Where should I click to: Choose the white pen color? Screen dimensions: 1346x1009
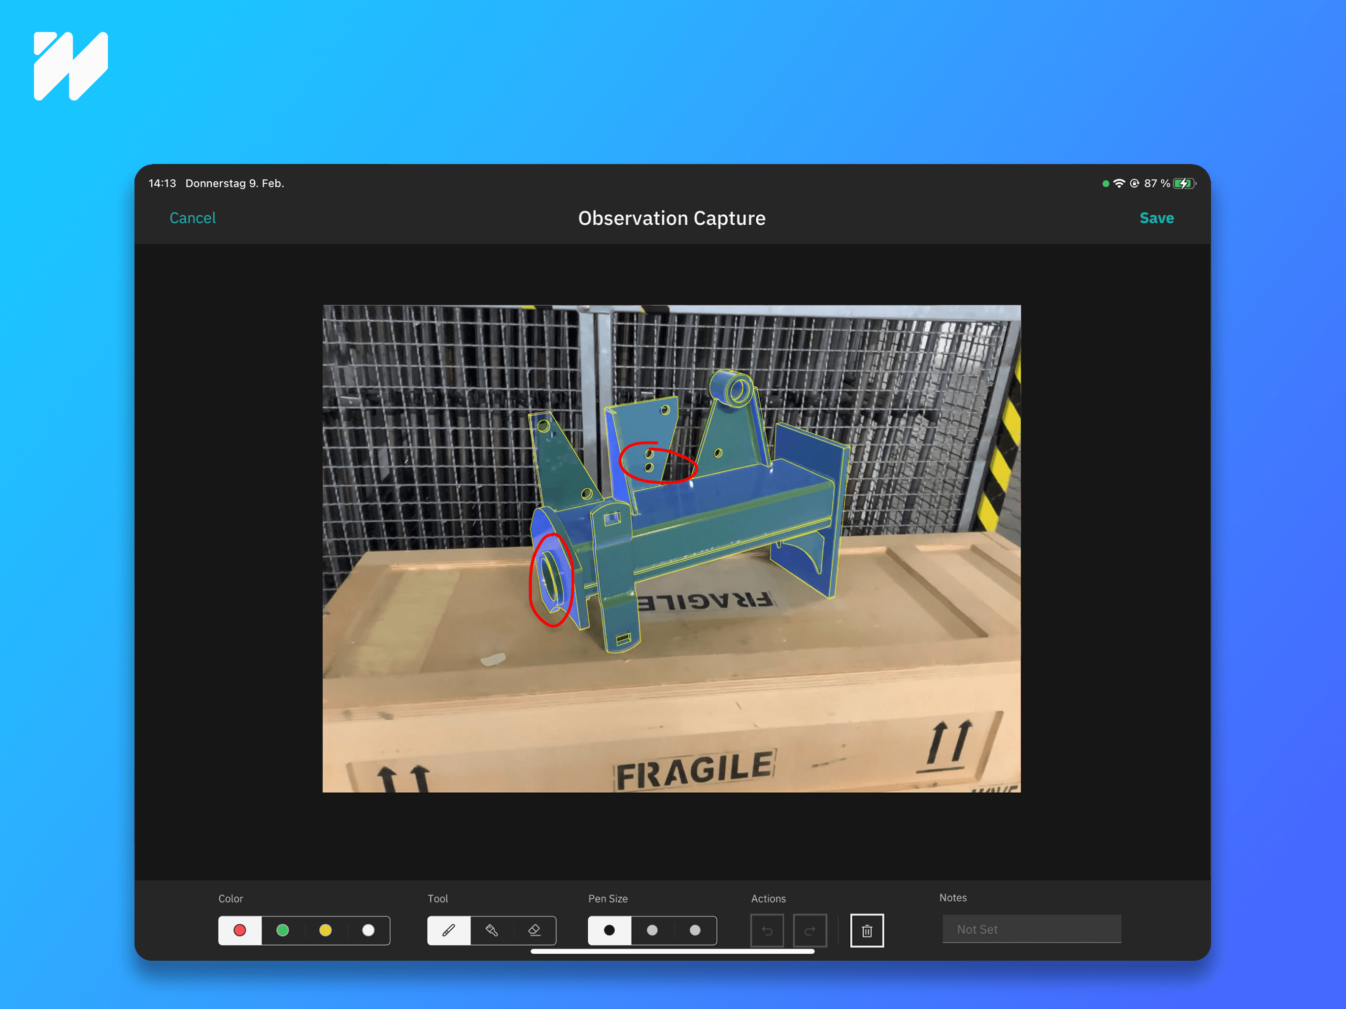(x=368, y=930)
